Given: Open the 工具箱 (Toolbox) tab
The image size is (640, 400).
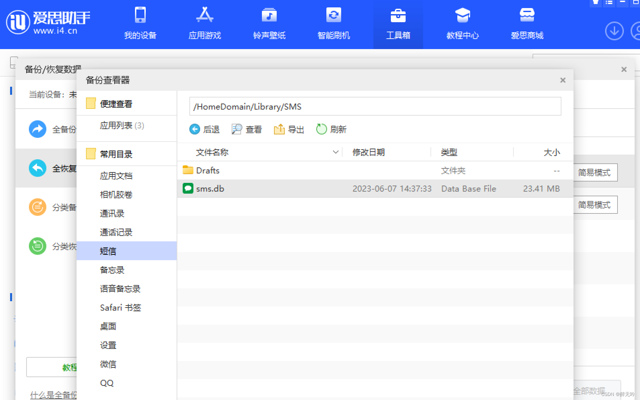Looking at the screenshot, I should pos(398,24).
